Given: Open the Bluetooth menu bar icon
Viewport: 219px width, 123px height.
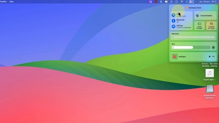Looking at the screenshot, I should click(x=161, y=2).
